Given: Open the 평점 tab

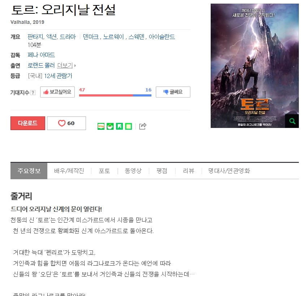Looking at the screenshot, I should pos(162,171).
